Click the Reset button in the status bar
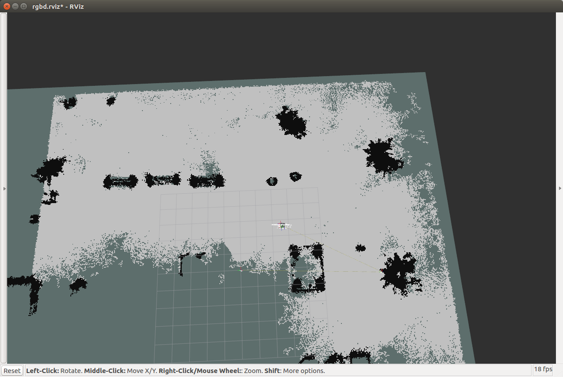563x377 pixels. point(12,370)
